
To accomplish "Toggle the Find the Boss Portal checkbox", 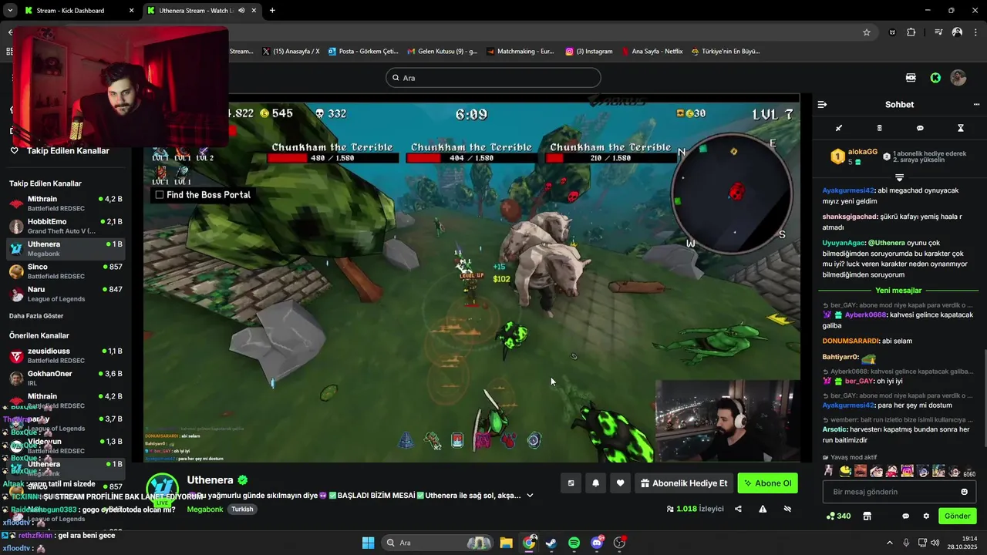I will (x=160, y=195).
